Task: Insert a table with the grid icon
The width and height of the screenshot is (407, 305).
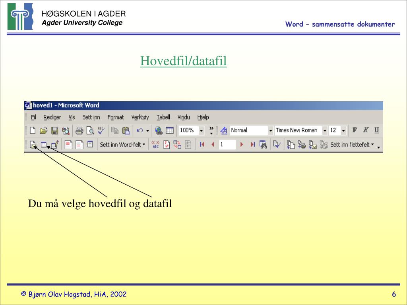Action: click(170, 130)
